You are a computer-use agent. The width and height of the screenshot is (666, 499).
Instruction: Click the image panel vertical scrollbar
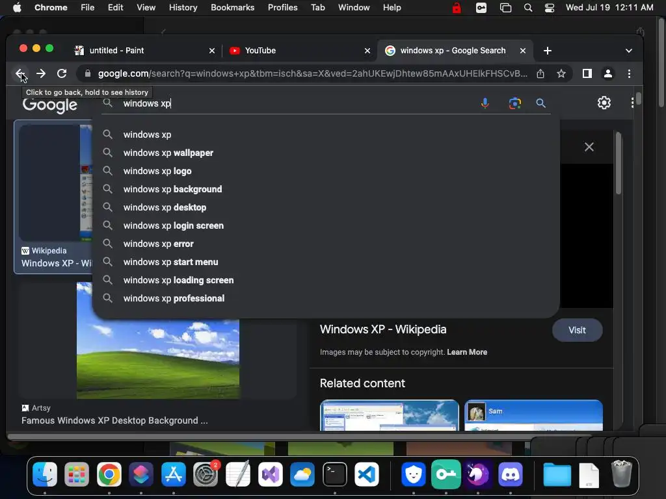tap(619, 164)
